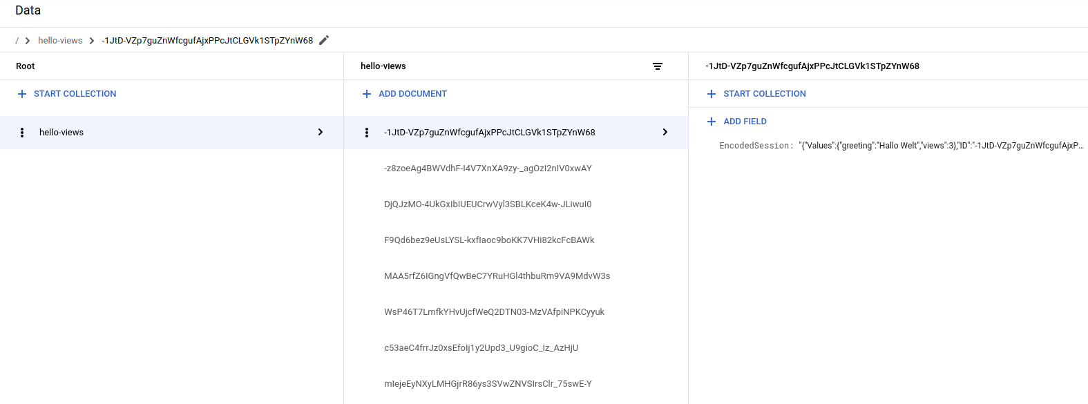Screen dimensions: 1088x404
Task: Click plus icon for Root Start Collection
Action: 22,94
